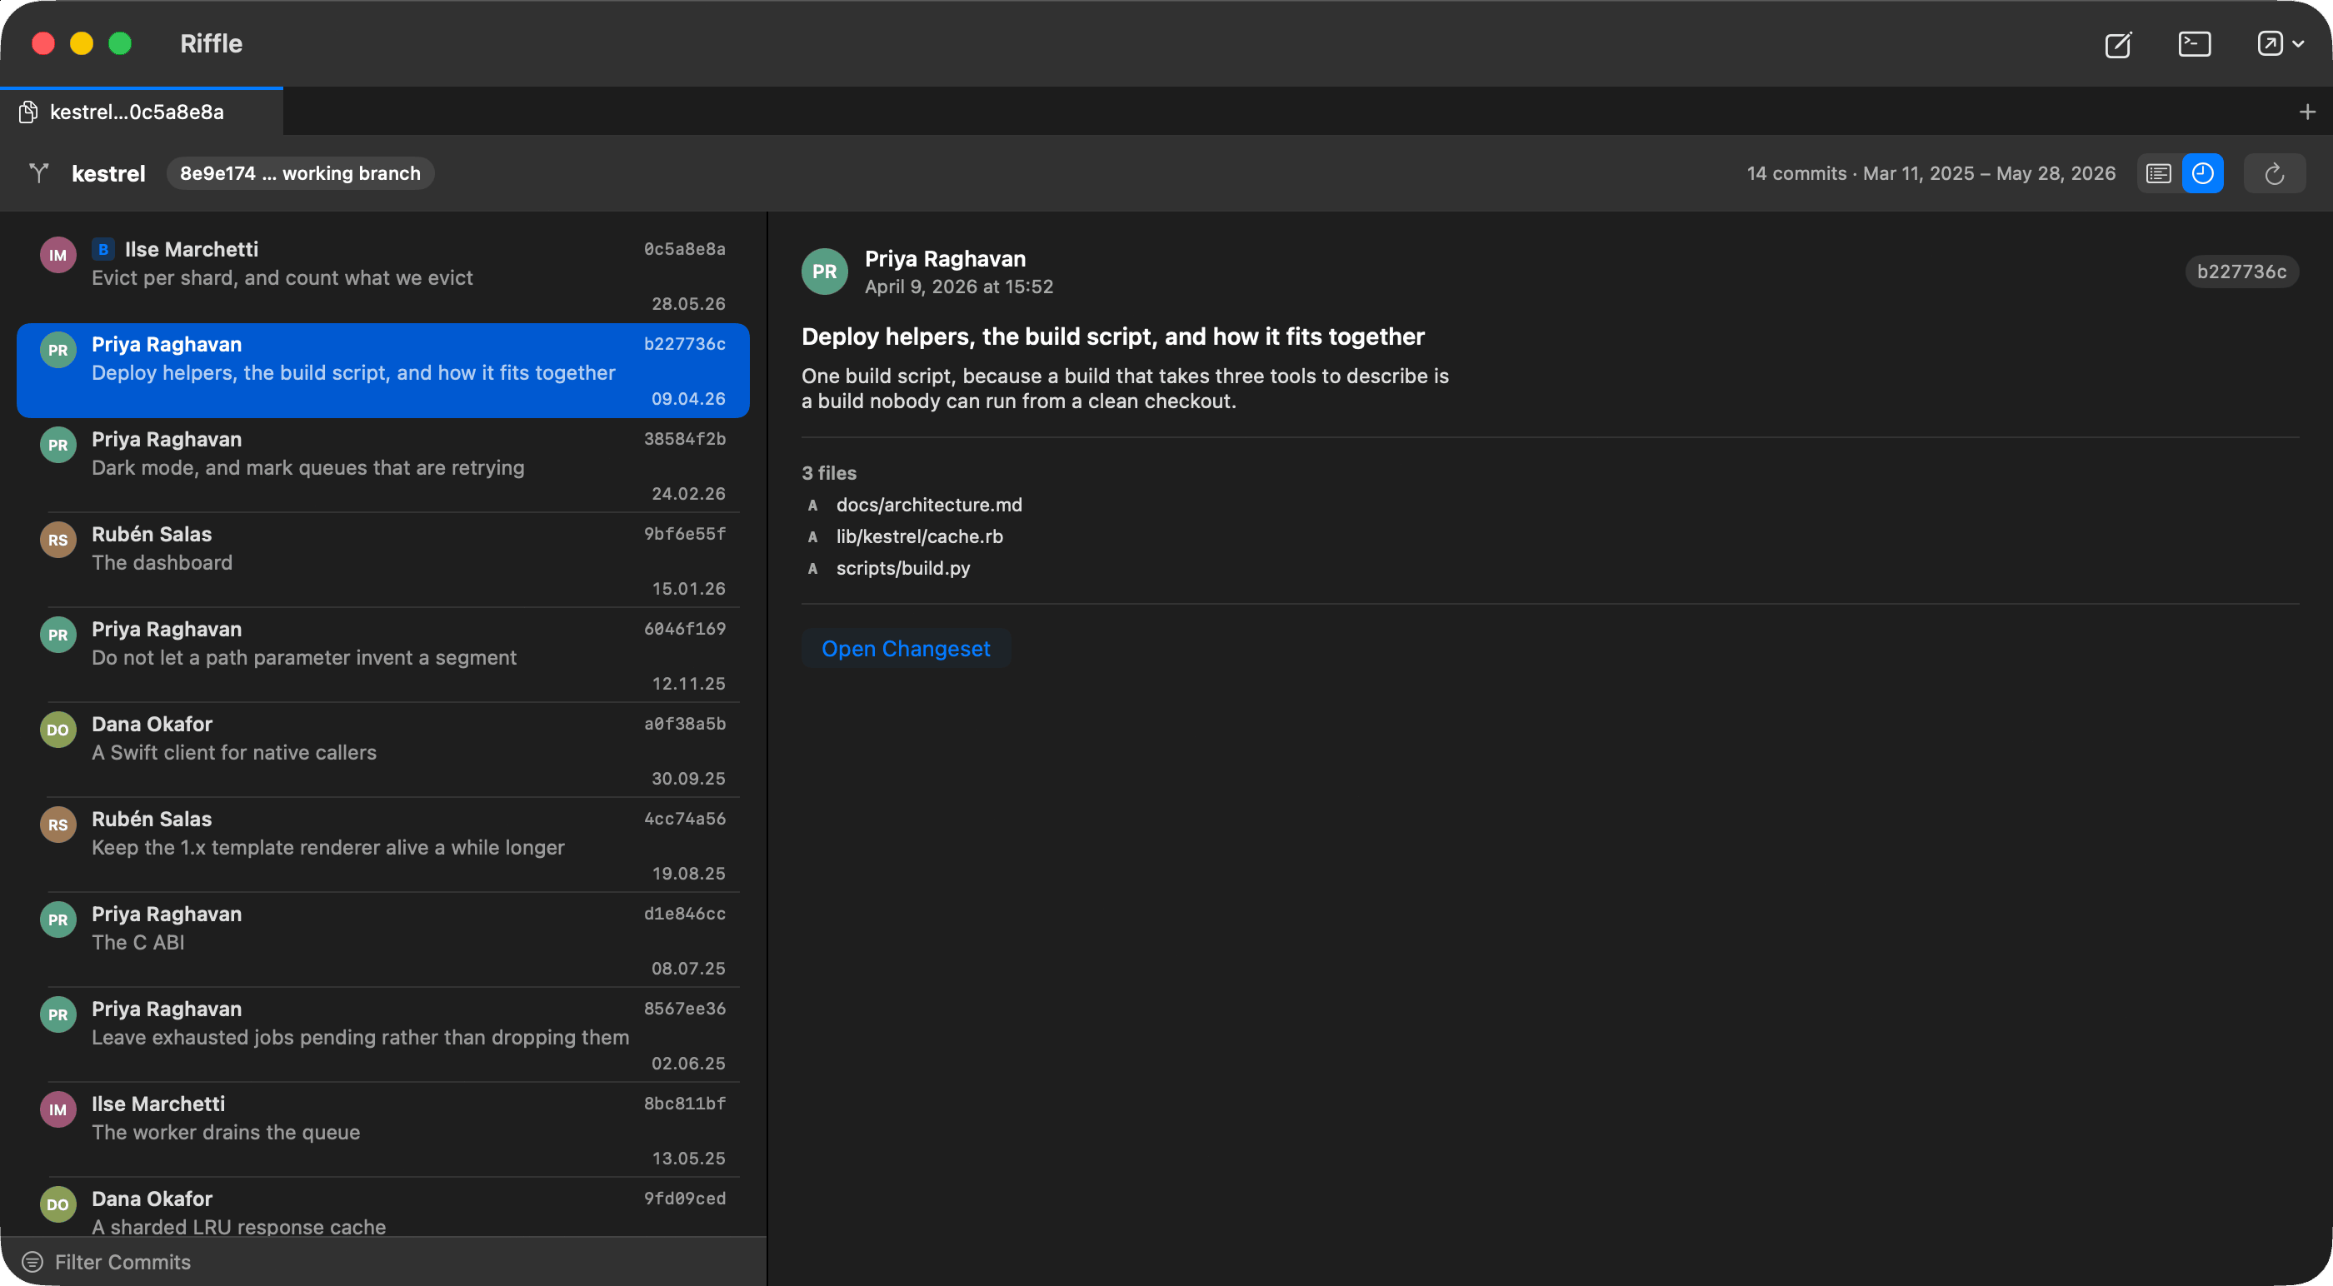Click hash 9bf6e55f in commit list

pyautogui.click(x=685, y=533)
